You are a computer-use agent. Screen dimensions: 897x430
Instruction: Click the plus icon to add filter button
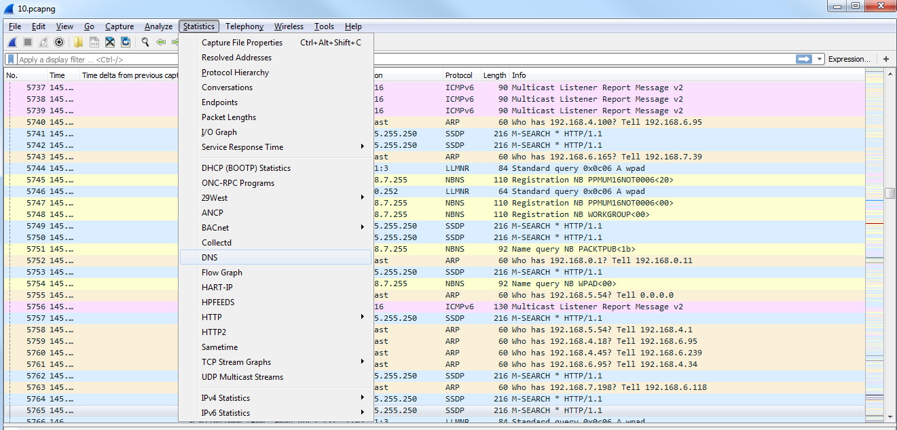pyautogui.click(x=885, y=59)
